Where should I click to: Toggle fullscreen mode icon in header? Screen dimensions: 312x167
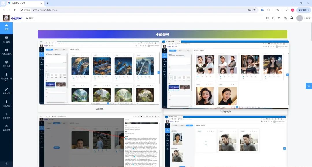267,18
